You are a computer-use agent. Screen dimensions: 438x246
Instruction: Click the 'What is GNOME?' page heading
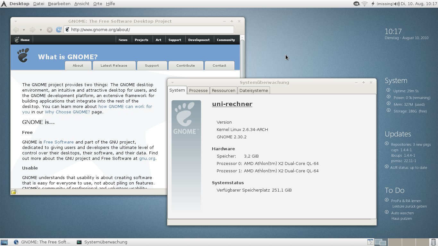[68, 57]
